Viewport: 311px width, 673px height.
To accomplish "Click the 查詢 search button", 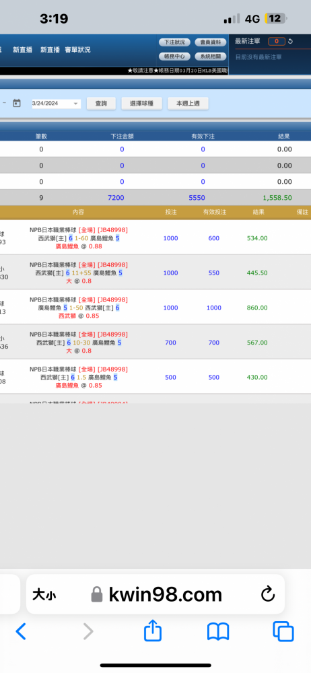I will (x=101, y=104).
